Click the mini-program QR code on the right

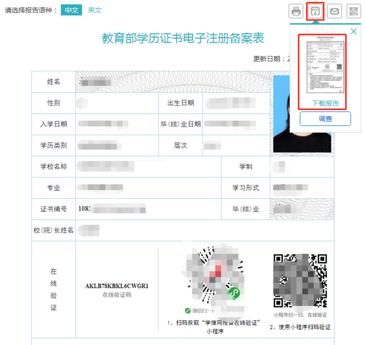300,281
